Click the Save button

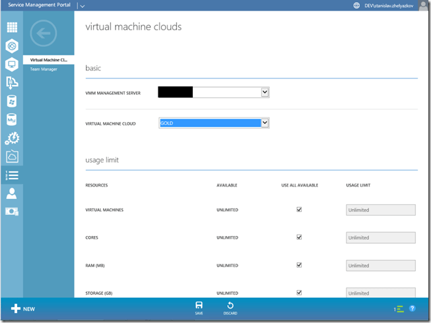(x=199, y=307)
